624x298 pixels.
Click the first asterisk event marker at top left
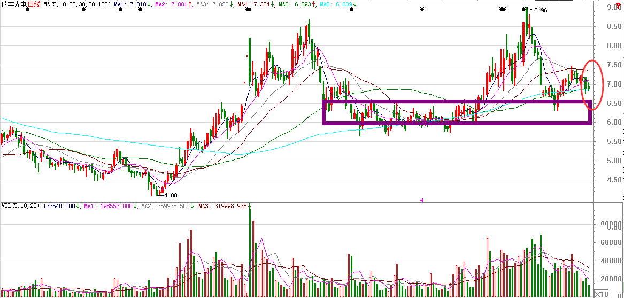pos(27,9)
